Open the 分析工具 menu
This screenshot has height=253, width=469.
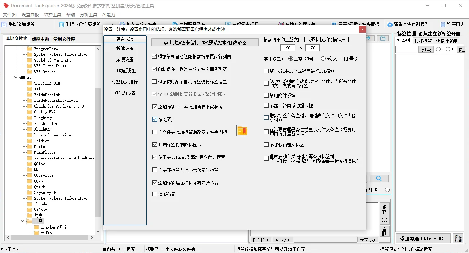pyautogui.click(x=89, y=15)
